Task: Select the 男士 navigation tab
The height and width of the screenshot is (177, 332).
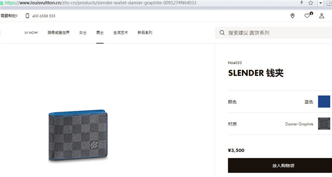Action: pos(100,33)
